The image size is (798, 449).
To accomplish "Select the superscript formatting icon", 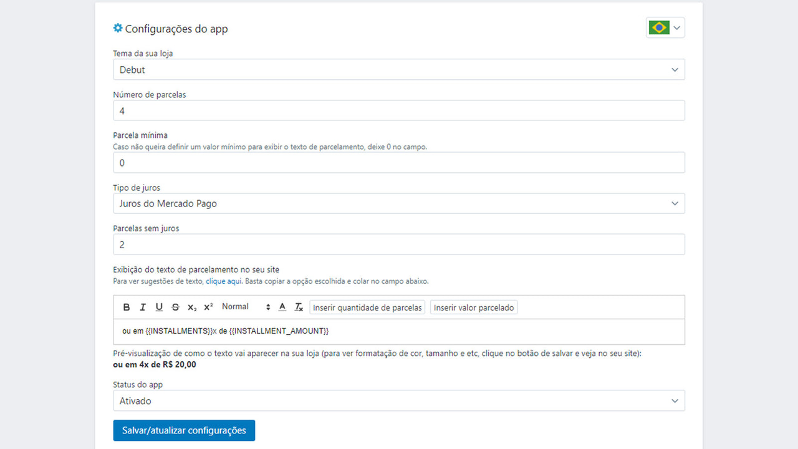I will 208,307.
